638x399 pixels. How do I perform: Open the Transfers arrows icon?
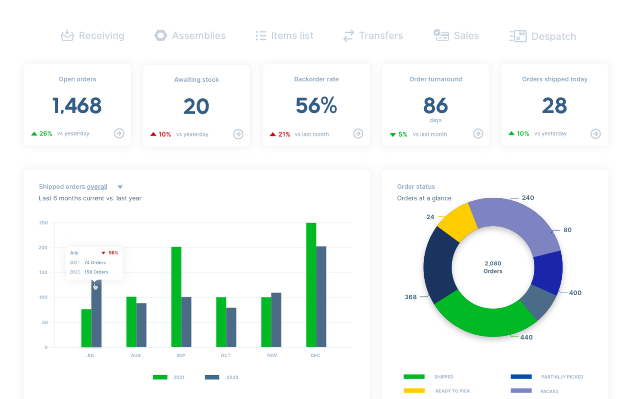pos(348,35)
